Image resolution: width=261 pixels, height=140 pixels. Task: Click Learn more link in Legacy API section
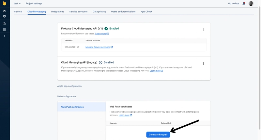[155, 71]
